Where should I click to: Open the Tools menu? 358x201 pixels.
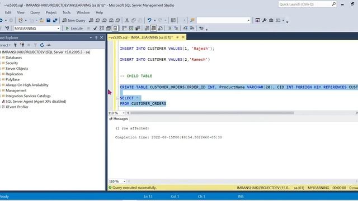click(x=67, y=12)
